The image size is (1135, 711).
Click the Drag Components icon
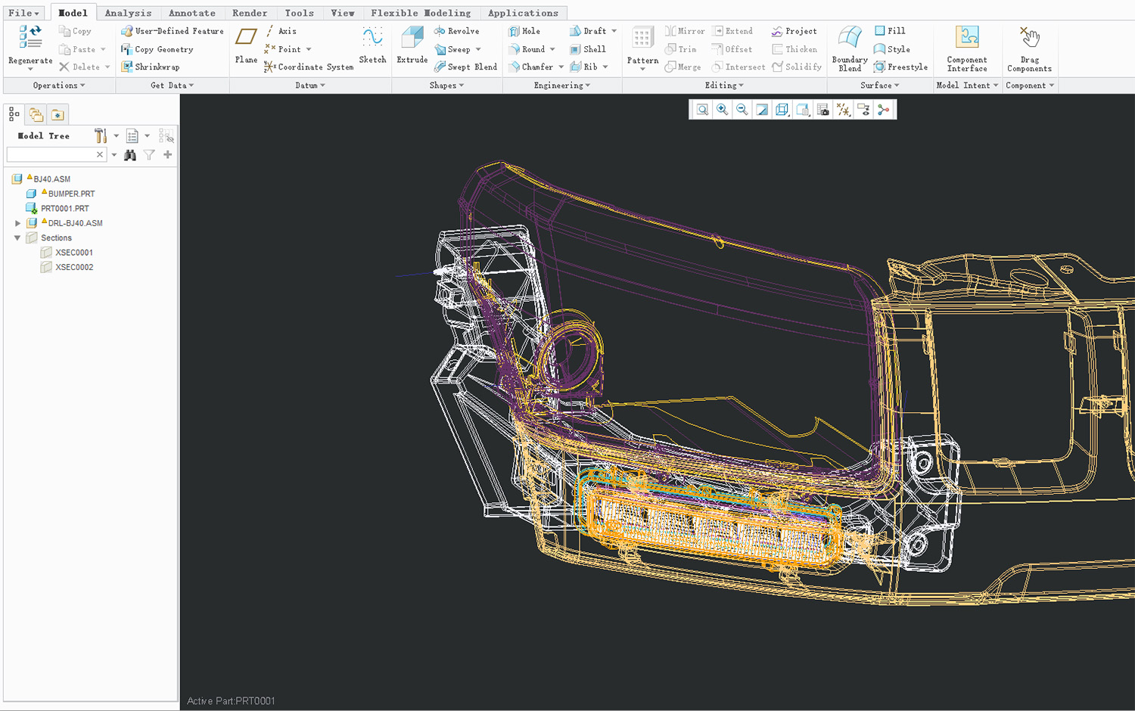coord(1029,39)
